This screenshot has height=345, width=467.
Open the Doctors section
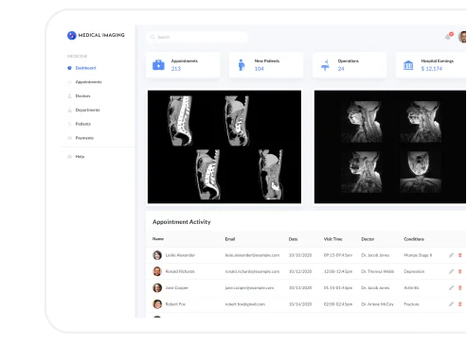tap(82, 95)
